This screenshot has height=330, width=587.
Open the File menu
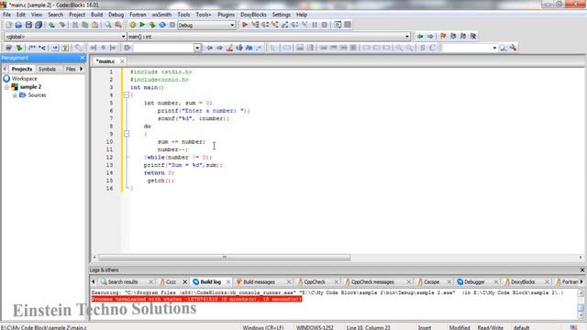(x=6, y=15)
